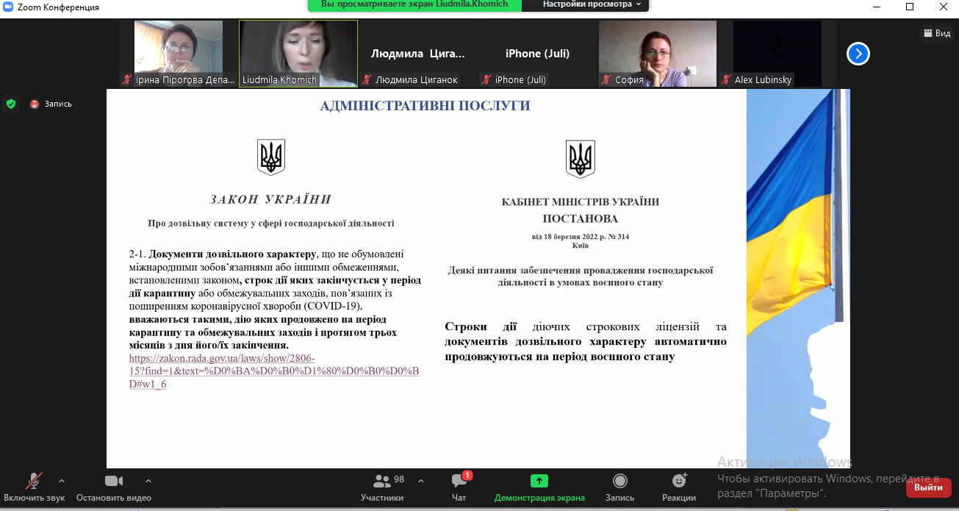959x511 pixels.
Task: Click the green encryption shield icon
Action: (11, 104)
